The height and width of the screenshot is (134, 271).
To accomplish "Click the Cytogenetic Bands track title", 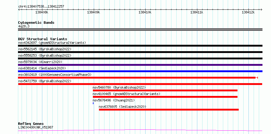I will [36, 23].
